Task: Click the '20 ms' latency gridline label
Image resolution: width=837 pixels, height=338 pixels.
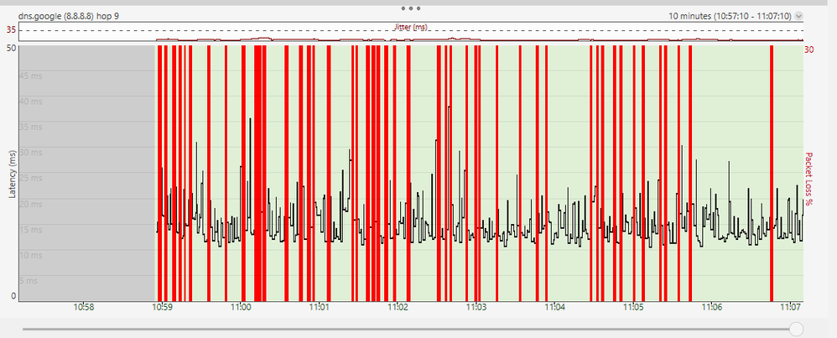Action: 31,204
